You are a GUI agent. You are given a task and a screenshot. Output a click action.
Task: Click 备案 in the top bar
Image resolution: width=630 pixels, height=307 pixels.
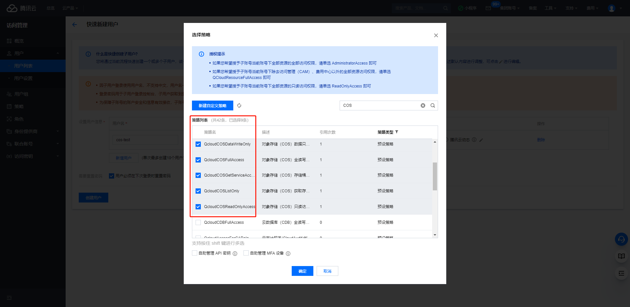pyautogui.click(x=533, y=8)
